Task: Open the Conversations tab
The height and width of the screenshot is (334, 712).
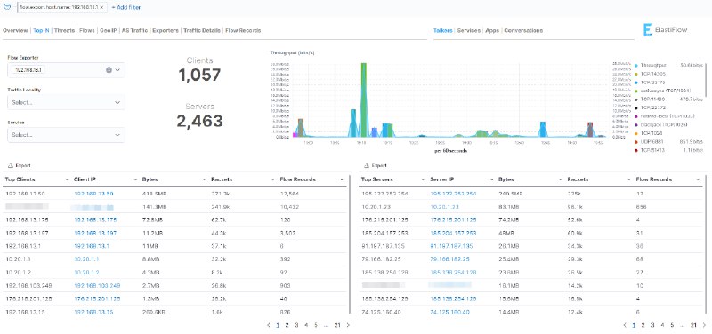Action: [x=523, y=31]
